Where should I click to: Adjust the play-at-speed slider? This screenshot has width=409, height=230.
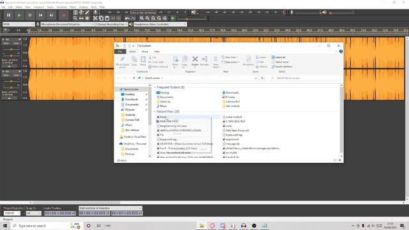[x=191, y=19]
